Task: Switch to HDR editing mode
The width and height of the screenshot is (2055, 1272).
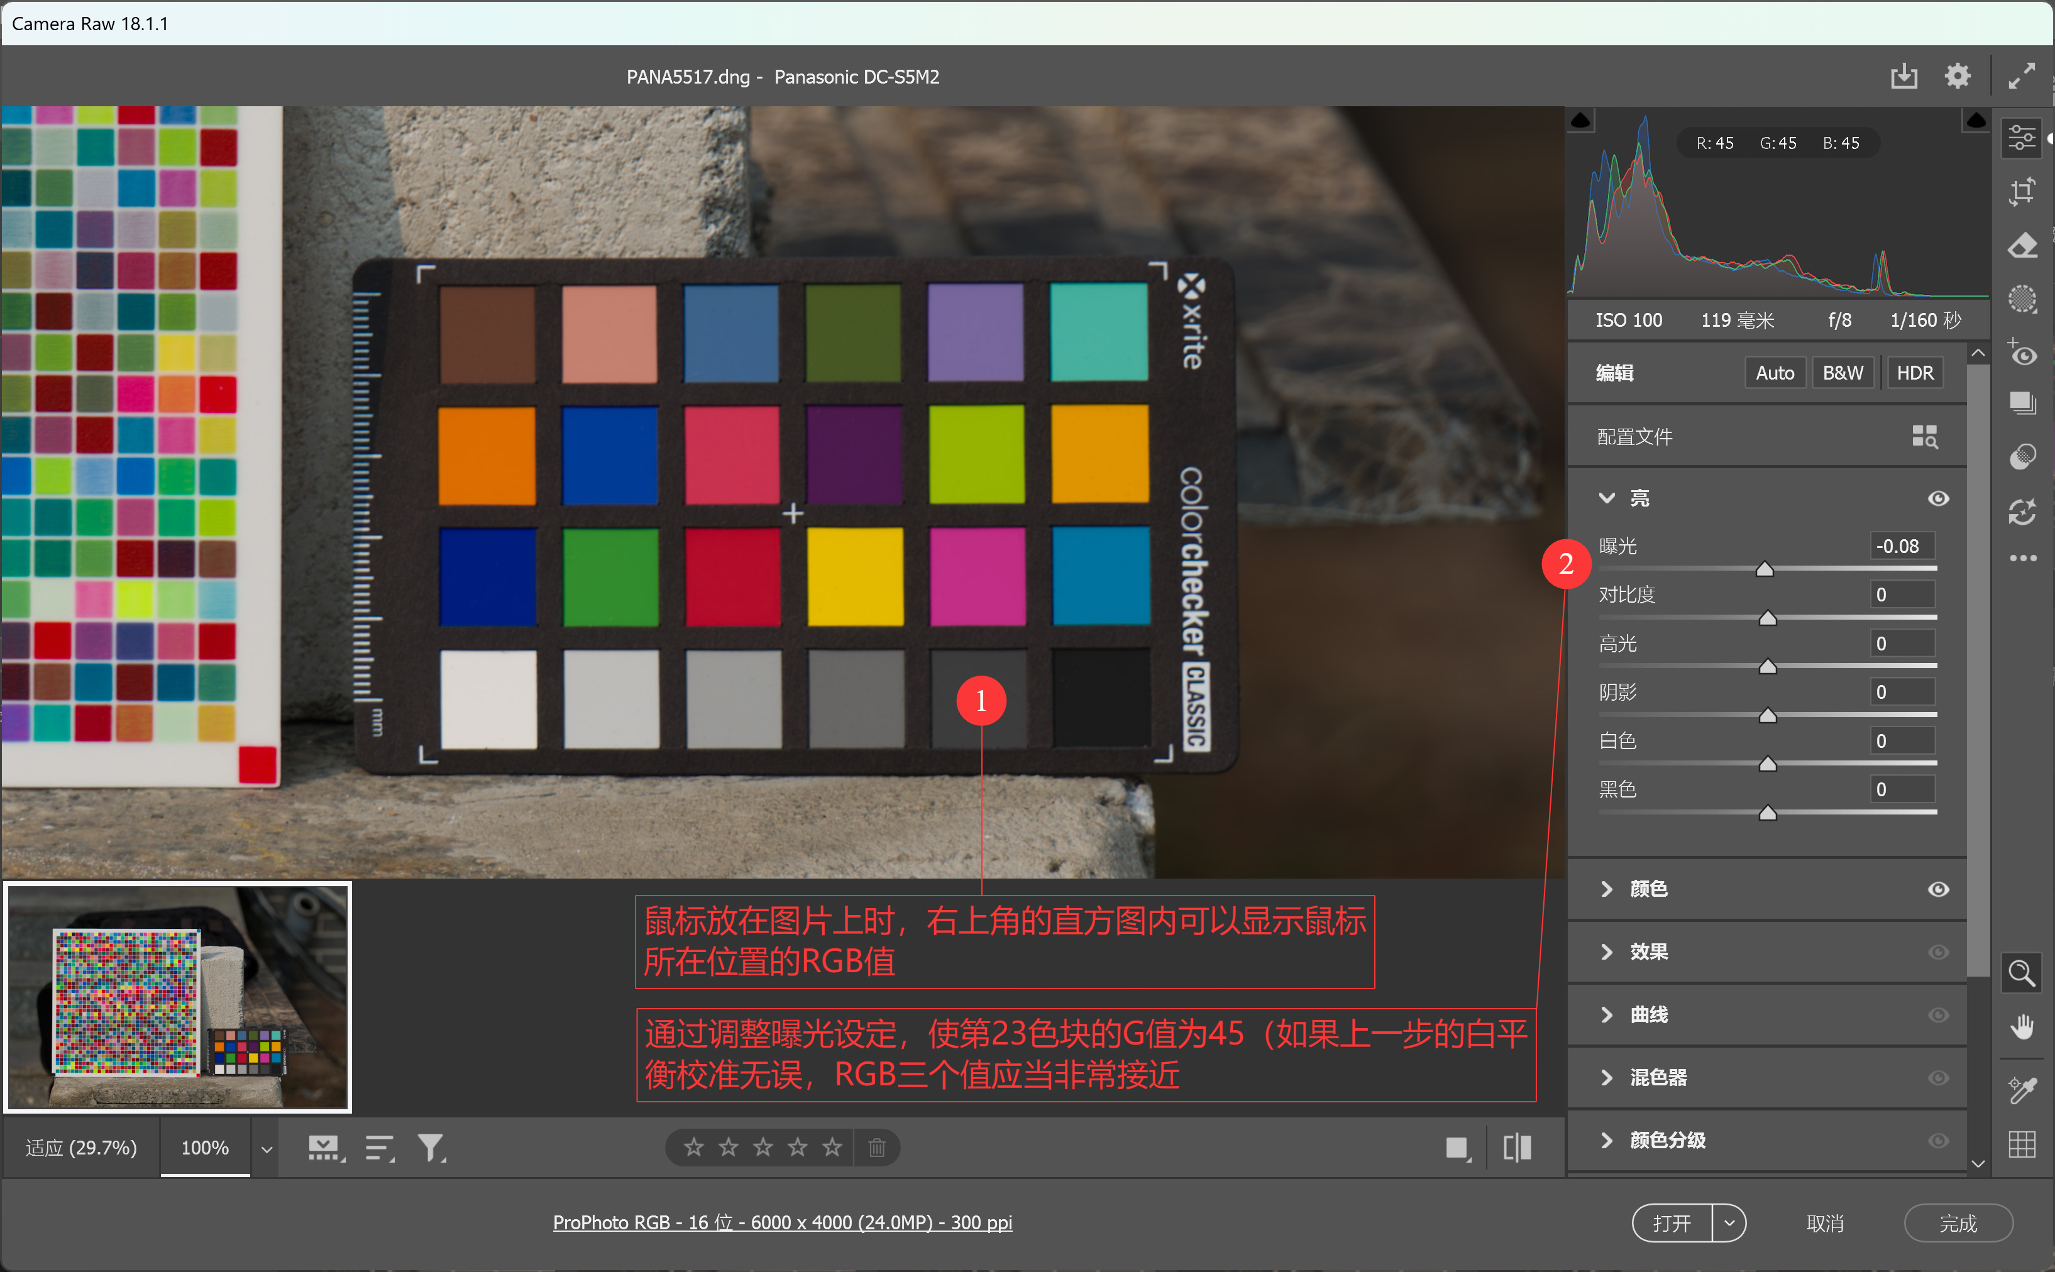Action: pos(1914,373)
